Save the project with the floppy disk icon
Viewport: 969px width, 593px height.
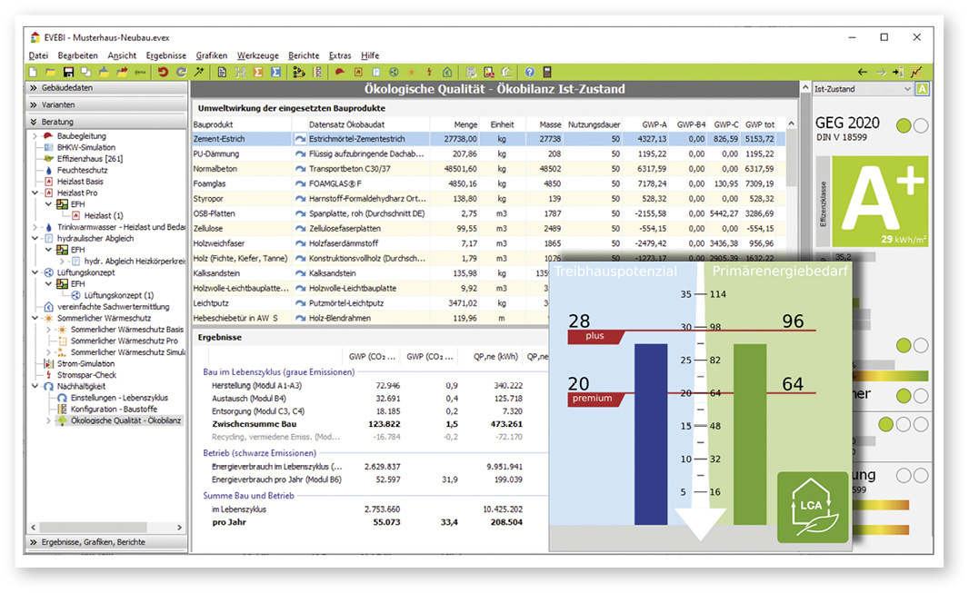[68, 72]
